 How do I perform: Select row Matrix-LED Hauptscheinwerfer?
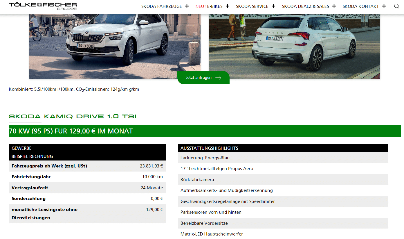click(283, 234)
